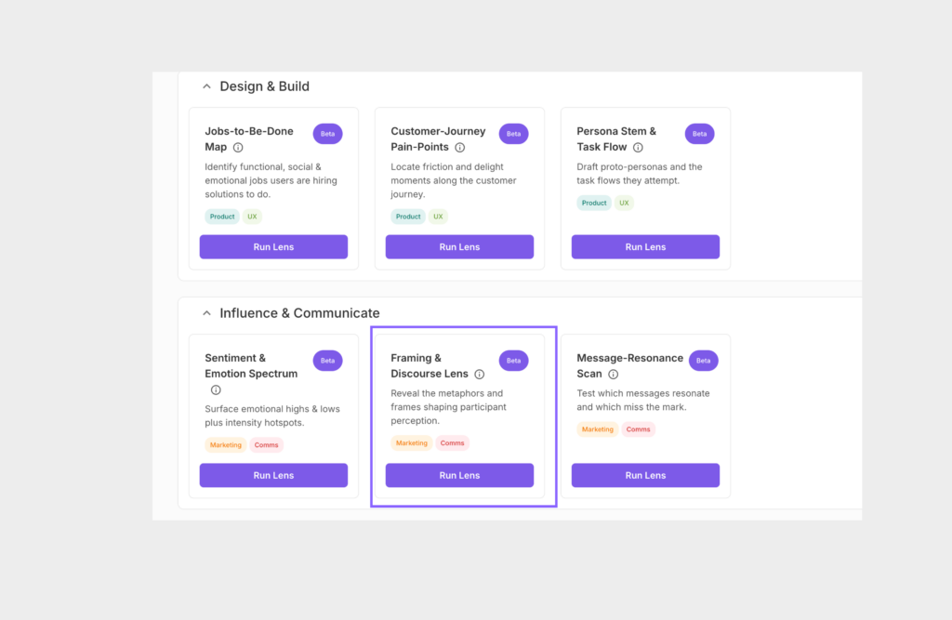The height and width of the screenshot is (620, 952).
Task: Click Marketing tag on Sentiment & Emotion card
Action: [x=225, y=445]
